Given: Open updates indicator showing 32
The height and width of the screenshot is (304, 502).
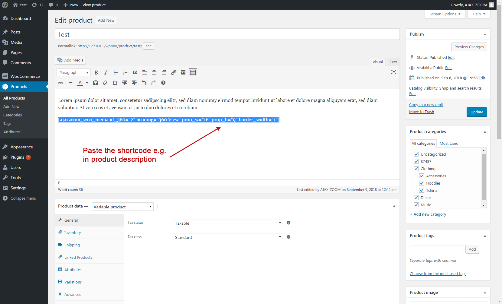Looking at the screenshot, I should [x=37, y=5].
